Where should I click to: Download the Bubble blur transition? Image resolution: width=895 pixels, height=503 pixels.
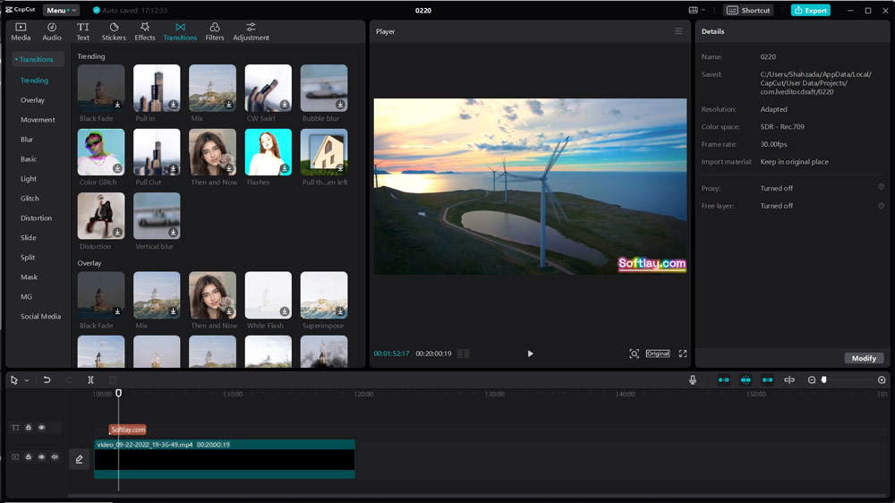pos(340,105)
